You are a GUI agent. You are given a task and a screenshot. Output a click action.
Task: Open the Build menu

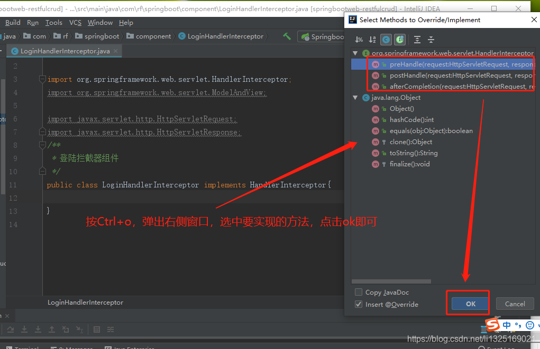(13, 22)
